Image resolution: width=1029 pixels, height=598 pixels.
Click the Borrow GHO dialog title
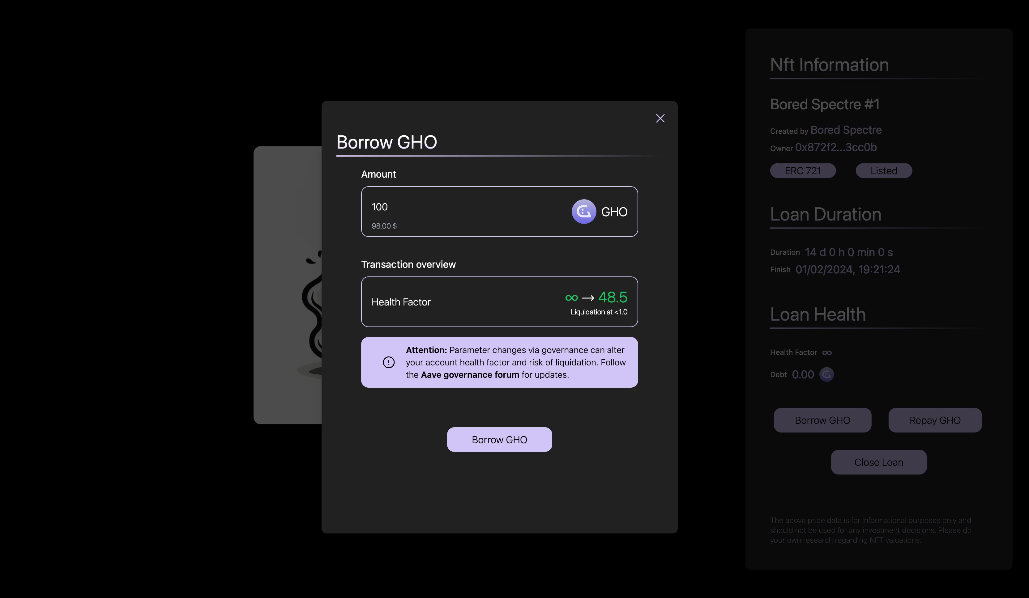[x=386, y=142]
